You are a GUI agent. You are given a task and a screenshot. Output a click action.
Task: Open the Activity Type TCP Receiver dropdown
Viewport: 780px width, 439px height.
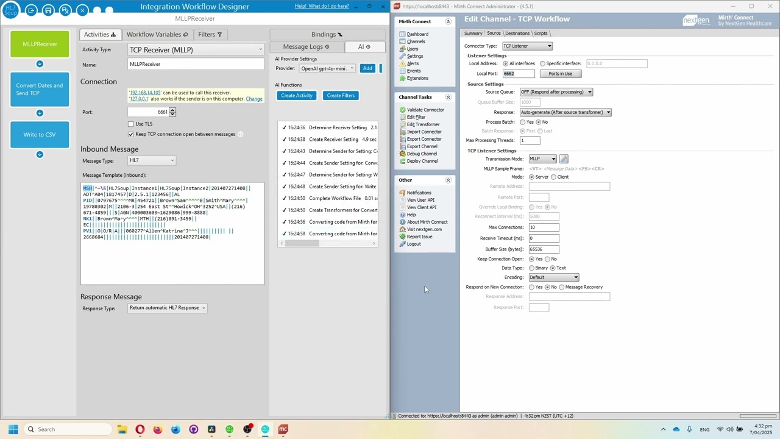coord(196,49)
